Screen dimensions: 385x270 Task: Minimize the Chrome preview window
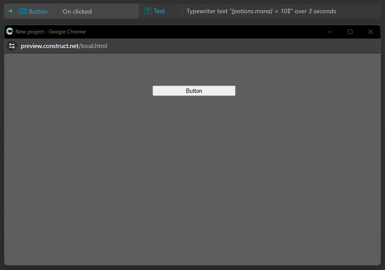point(329,32)
